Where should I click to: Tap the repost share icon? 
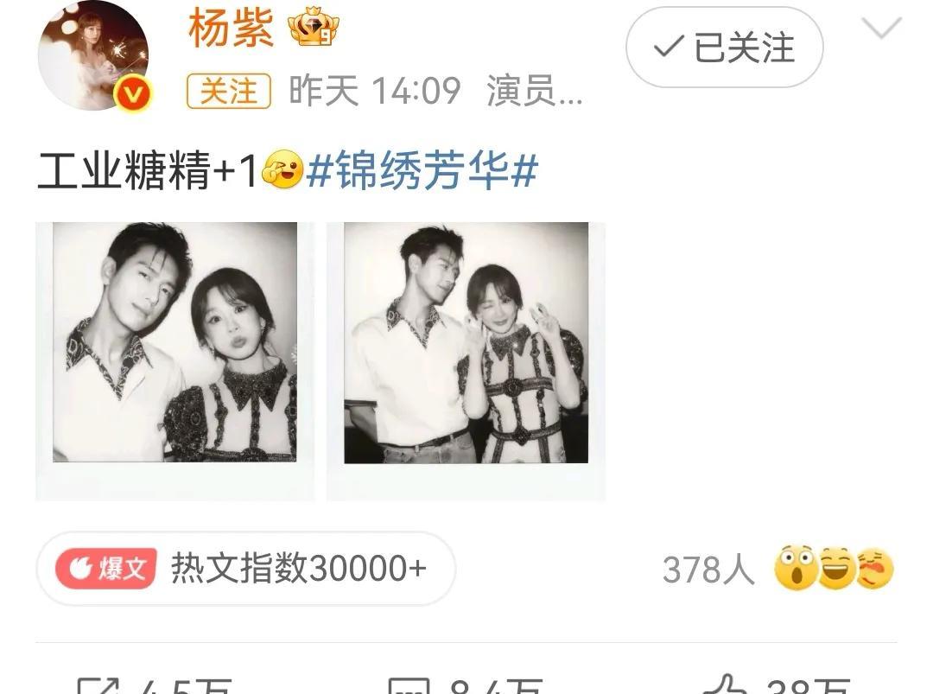pos(98,685)
